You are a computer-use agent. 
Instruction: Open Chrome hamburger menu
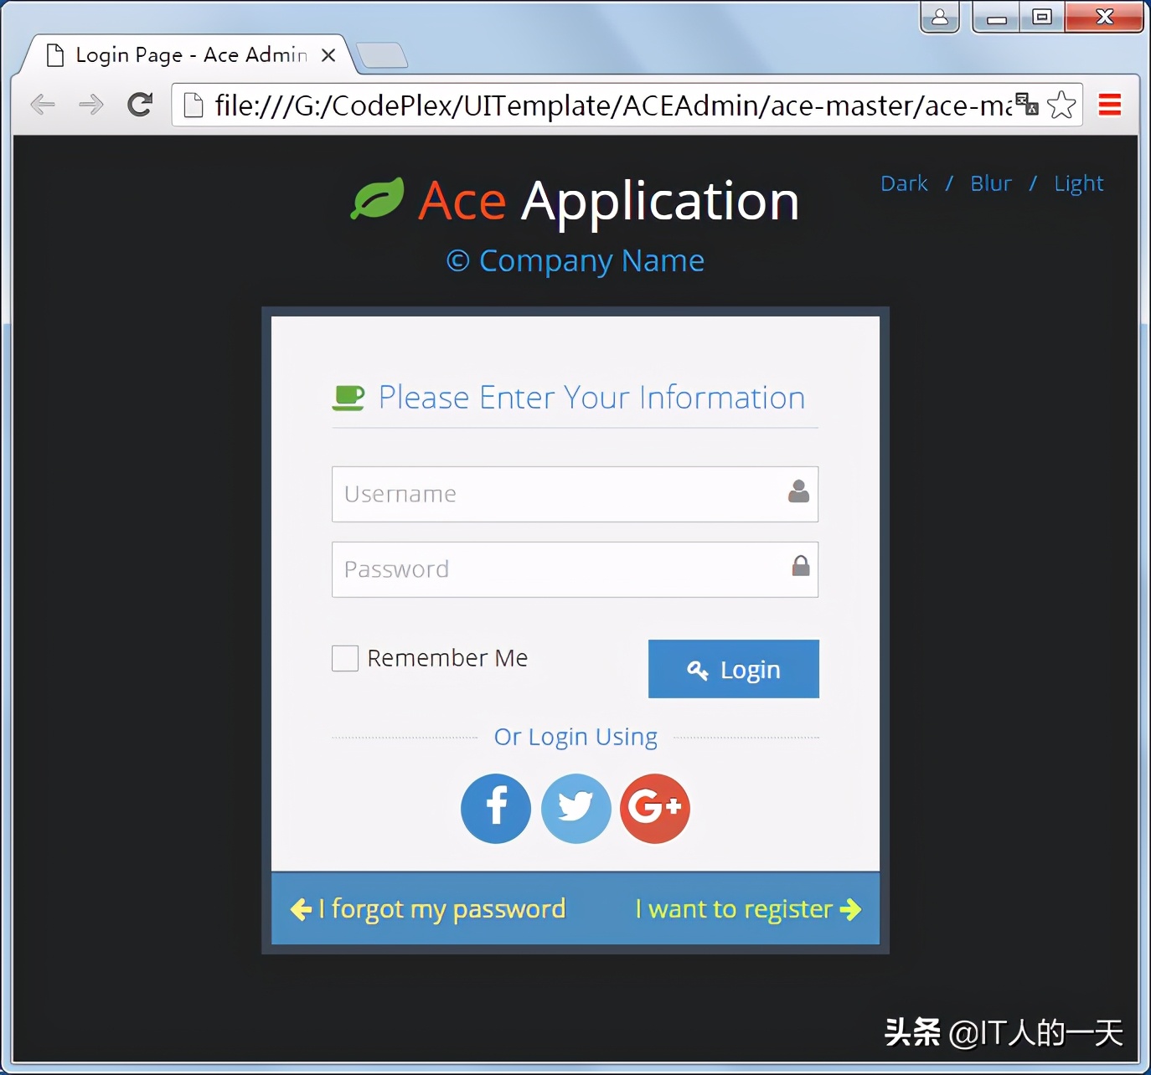[1110, 105]
